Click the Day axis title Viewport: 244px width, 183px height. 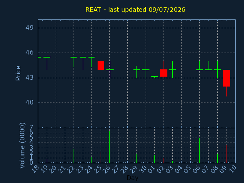coord(132,178)
